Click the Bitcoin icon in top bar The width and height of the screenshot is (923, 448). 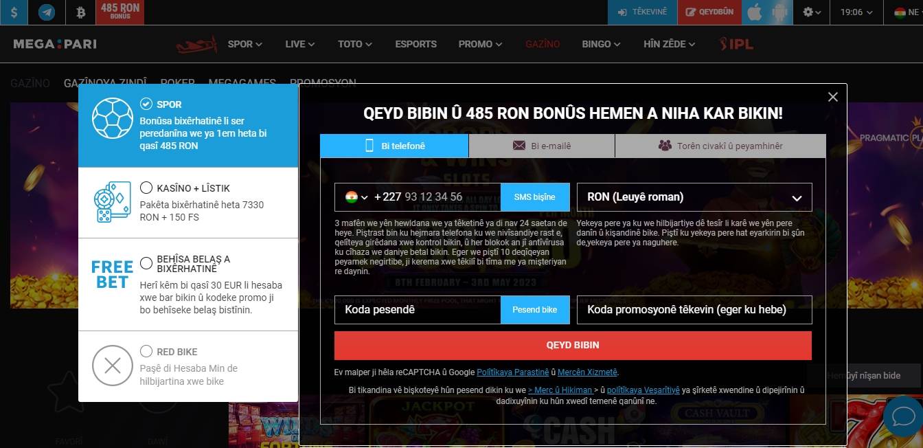pos(80,12)
